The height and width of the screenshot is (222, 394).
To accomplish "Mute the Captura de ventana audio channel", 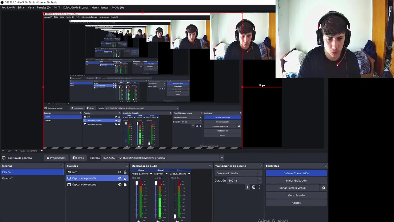I will click(177, 221).
